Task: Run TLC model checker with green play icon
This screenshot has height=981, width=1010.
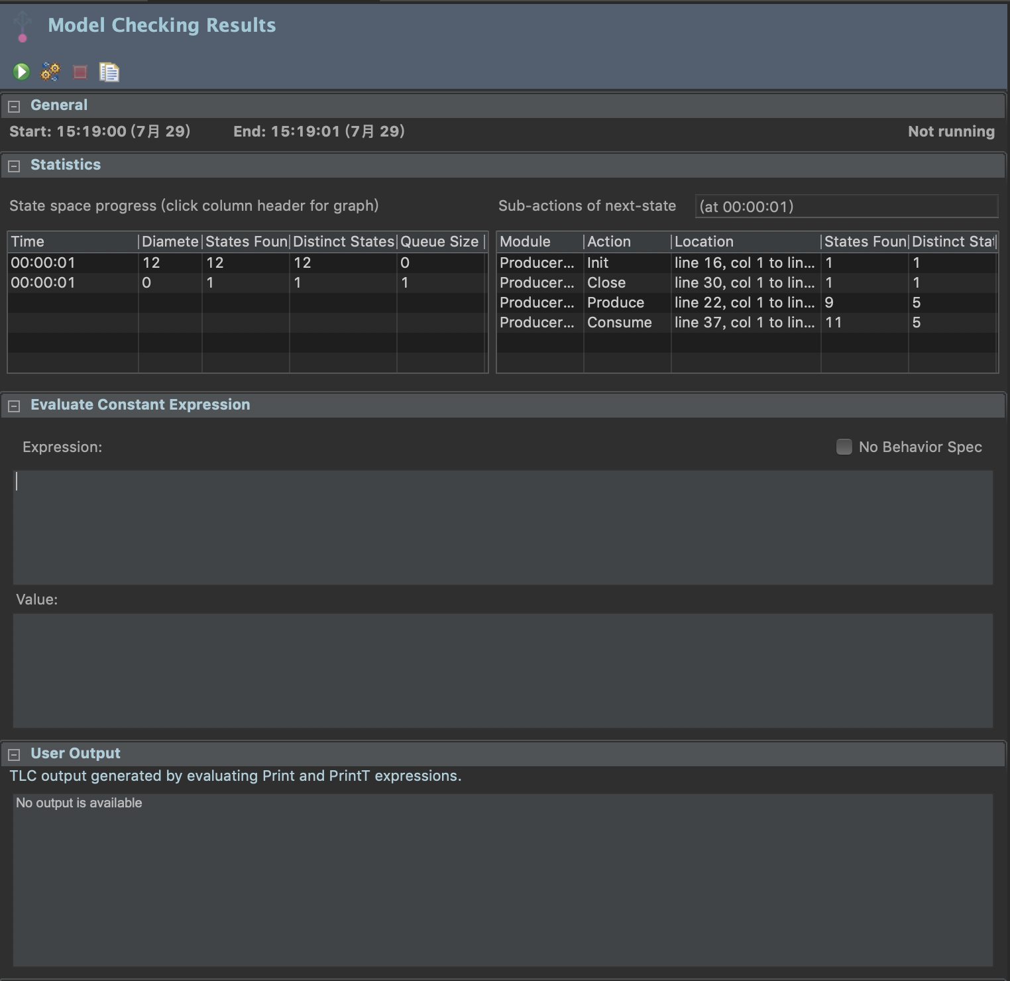Action: click(x=21, y=72)
